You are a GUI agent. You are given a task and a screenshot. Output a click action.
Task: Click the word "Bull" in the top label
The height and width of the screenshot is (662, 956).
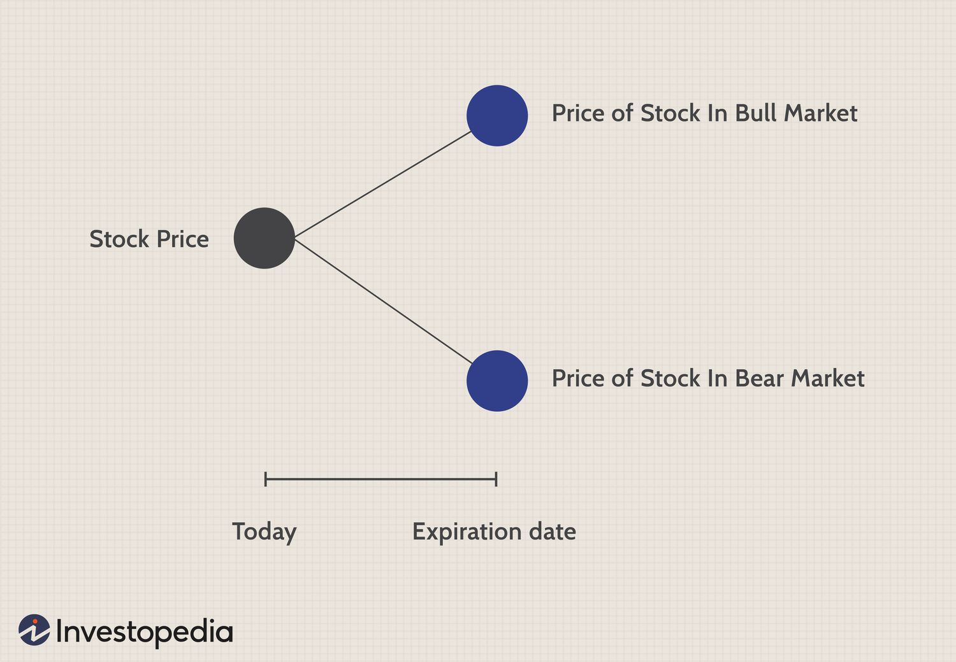(756, 113)
